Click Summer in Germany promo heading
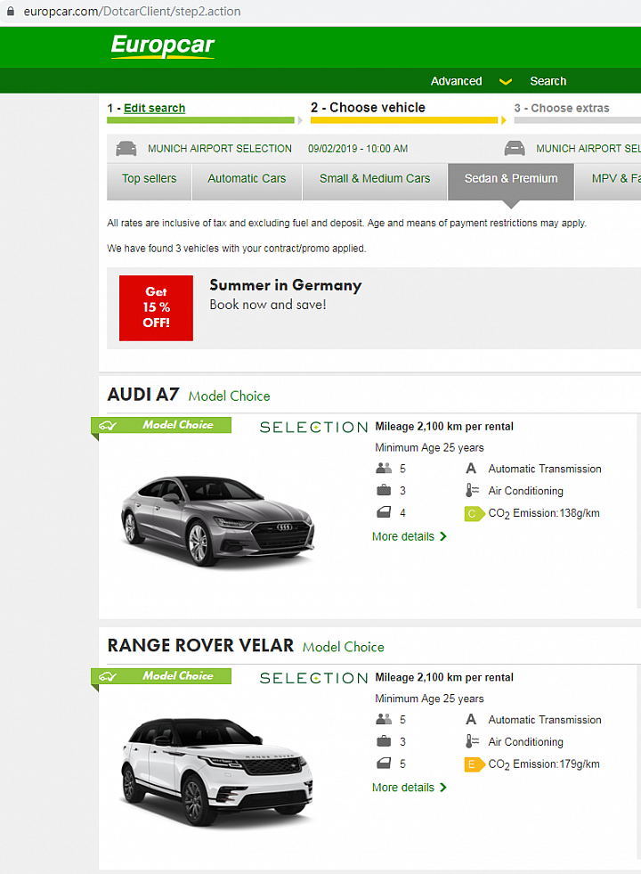The image size is (641, 874). coord(286,285)
